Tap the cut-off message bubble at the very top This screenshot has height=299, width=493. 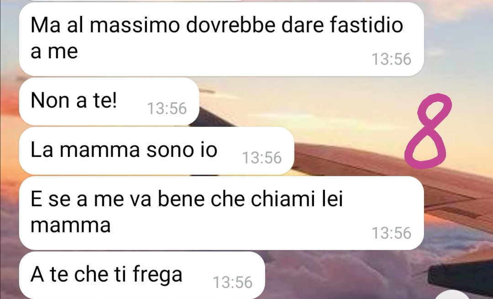pos(132,0)
